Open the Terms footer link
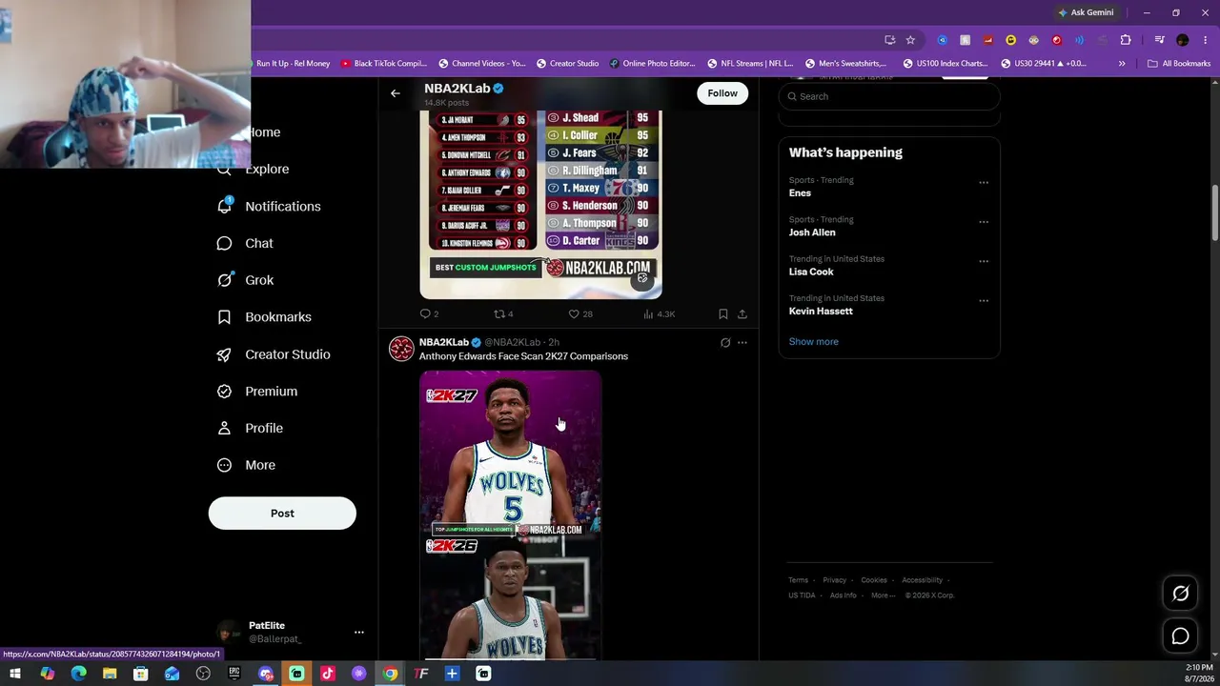 point(798,580)
